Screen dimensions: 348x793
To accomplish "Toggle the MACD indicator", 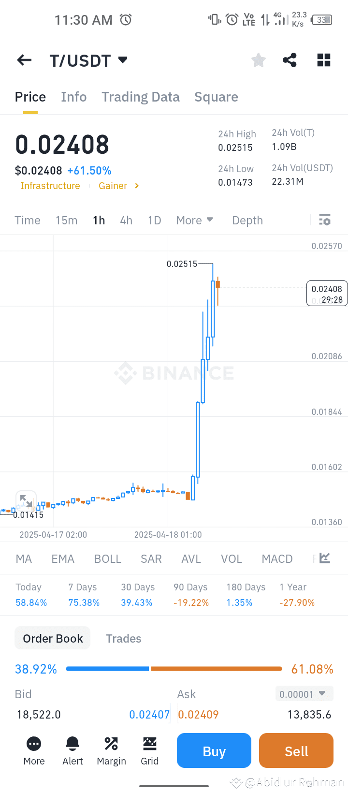I will [x=277, y=558].
